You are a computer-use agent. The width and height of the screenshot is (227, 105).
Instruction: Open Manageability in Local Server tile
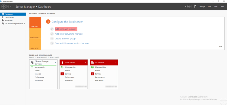70,67
